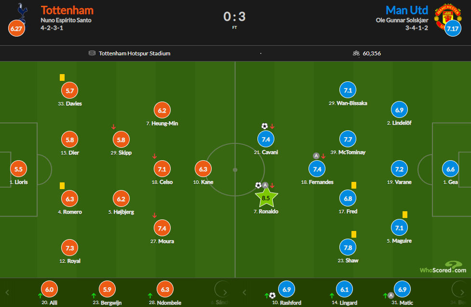Viewport: 471px width, 307px height.
Task: Click Davies' yellow card icon
Action: point(62,77)
